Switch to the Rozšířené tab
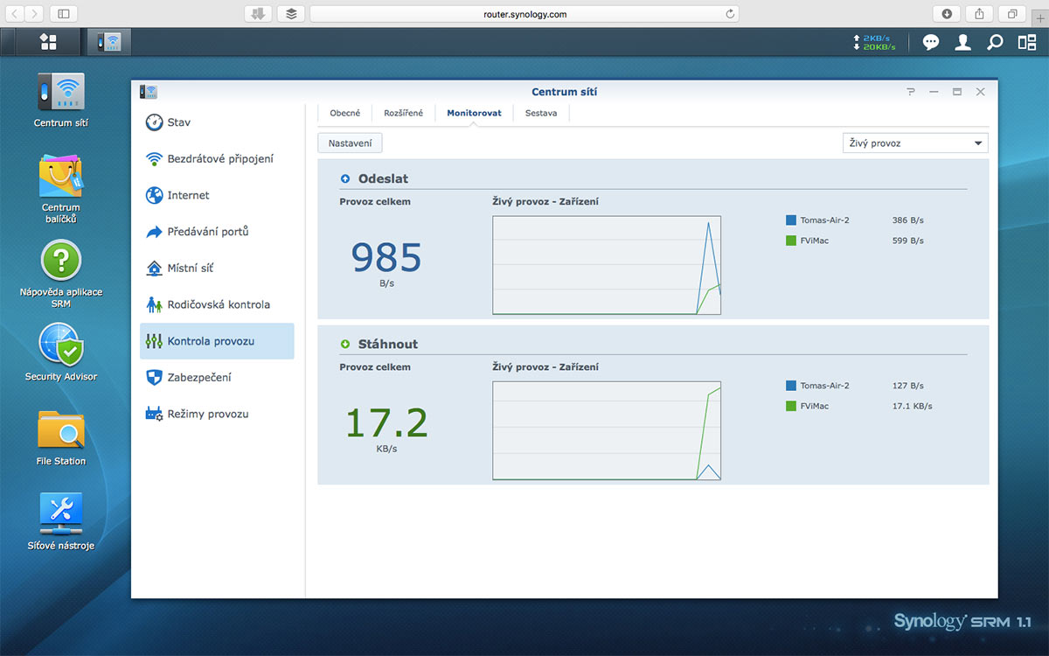The width and height of the screenshot is (1049, 656). pyautogui.click(x=403, y=113)
